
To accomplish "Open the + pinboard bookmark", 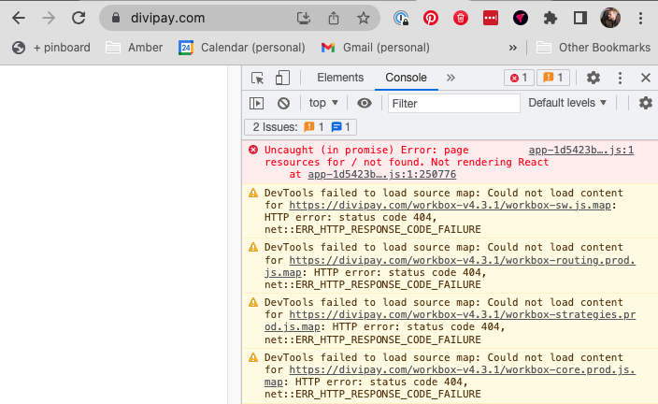I will tap(51, 48).
